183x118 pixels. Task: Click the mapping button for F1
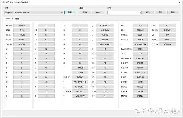click(105, 49)
